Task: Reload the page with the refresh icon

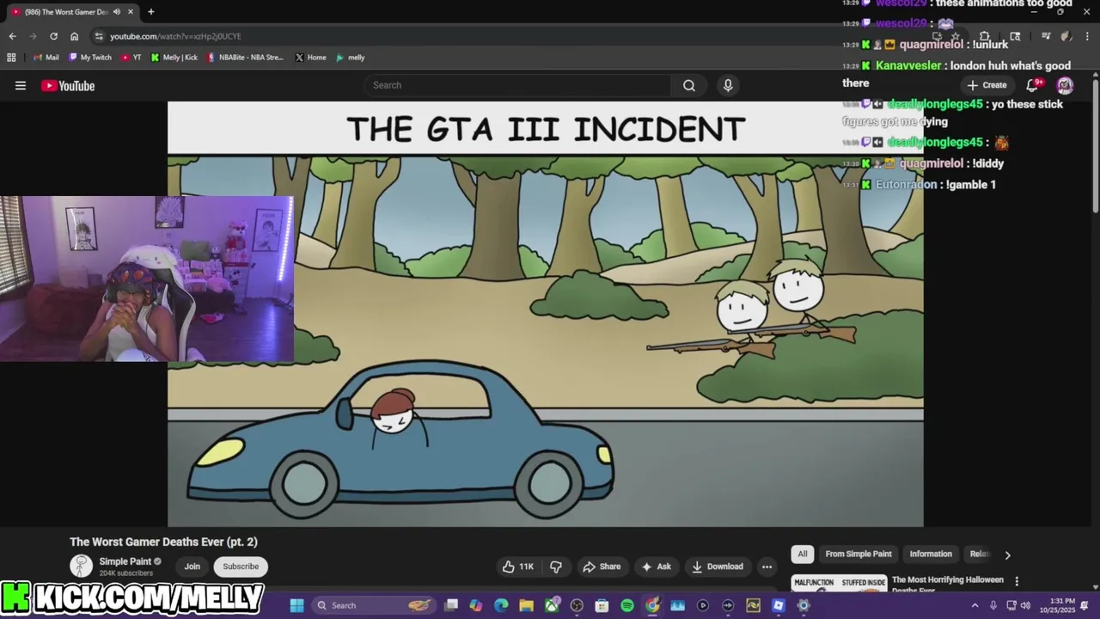Action: (53, 36)
